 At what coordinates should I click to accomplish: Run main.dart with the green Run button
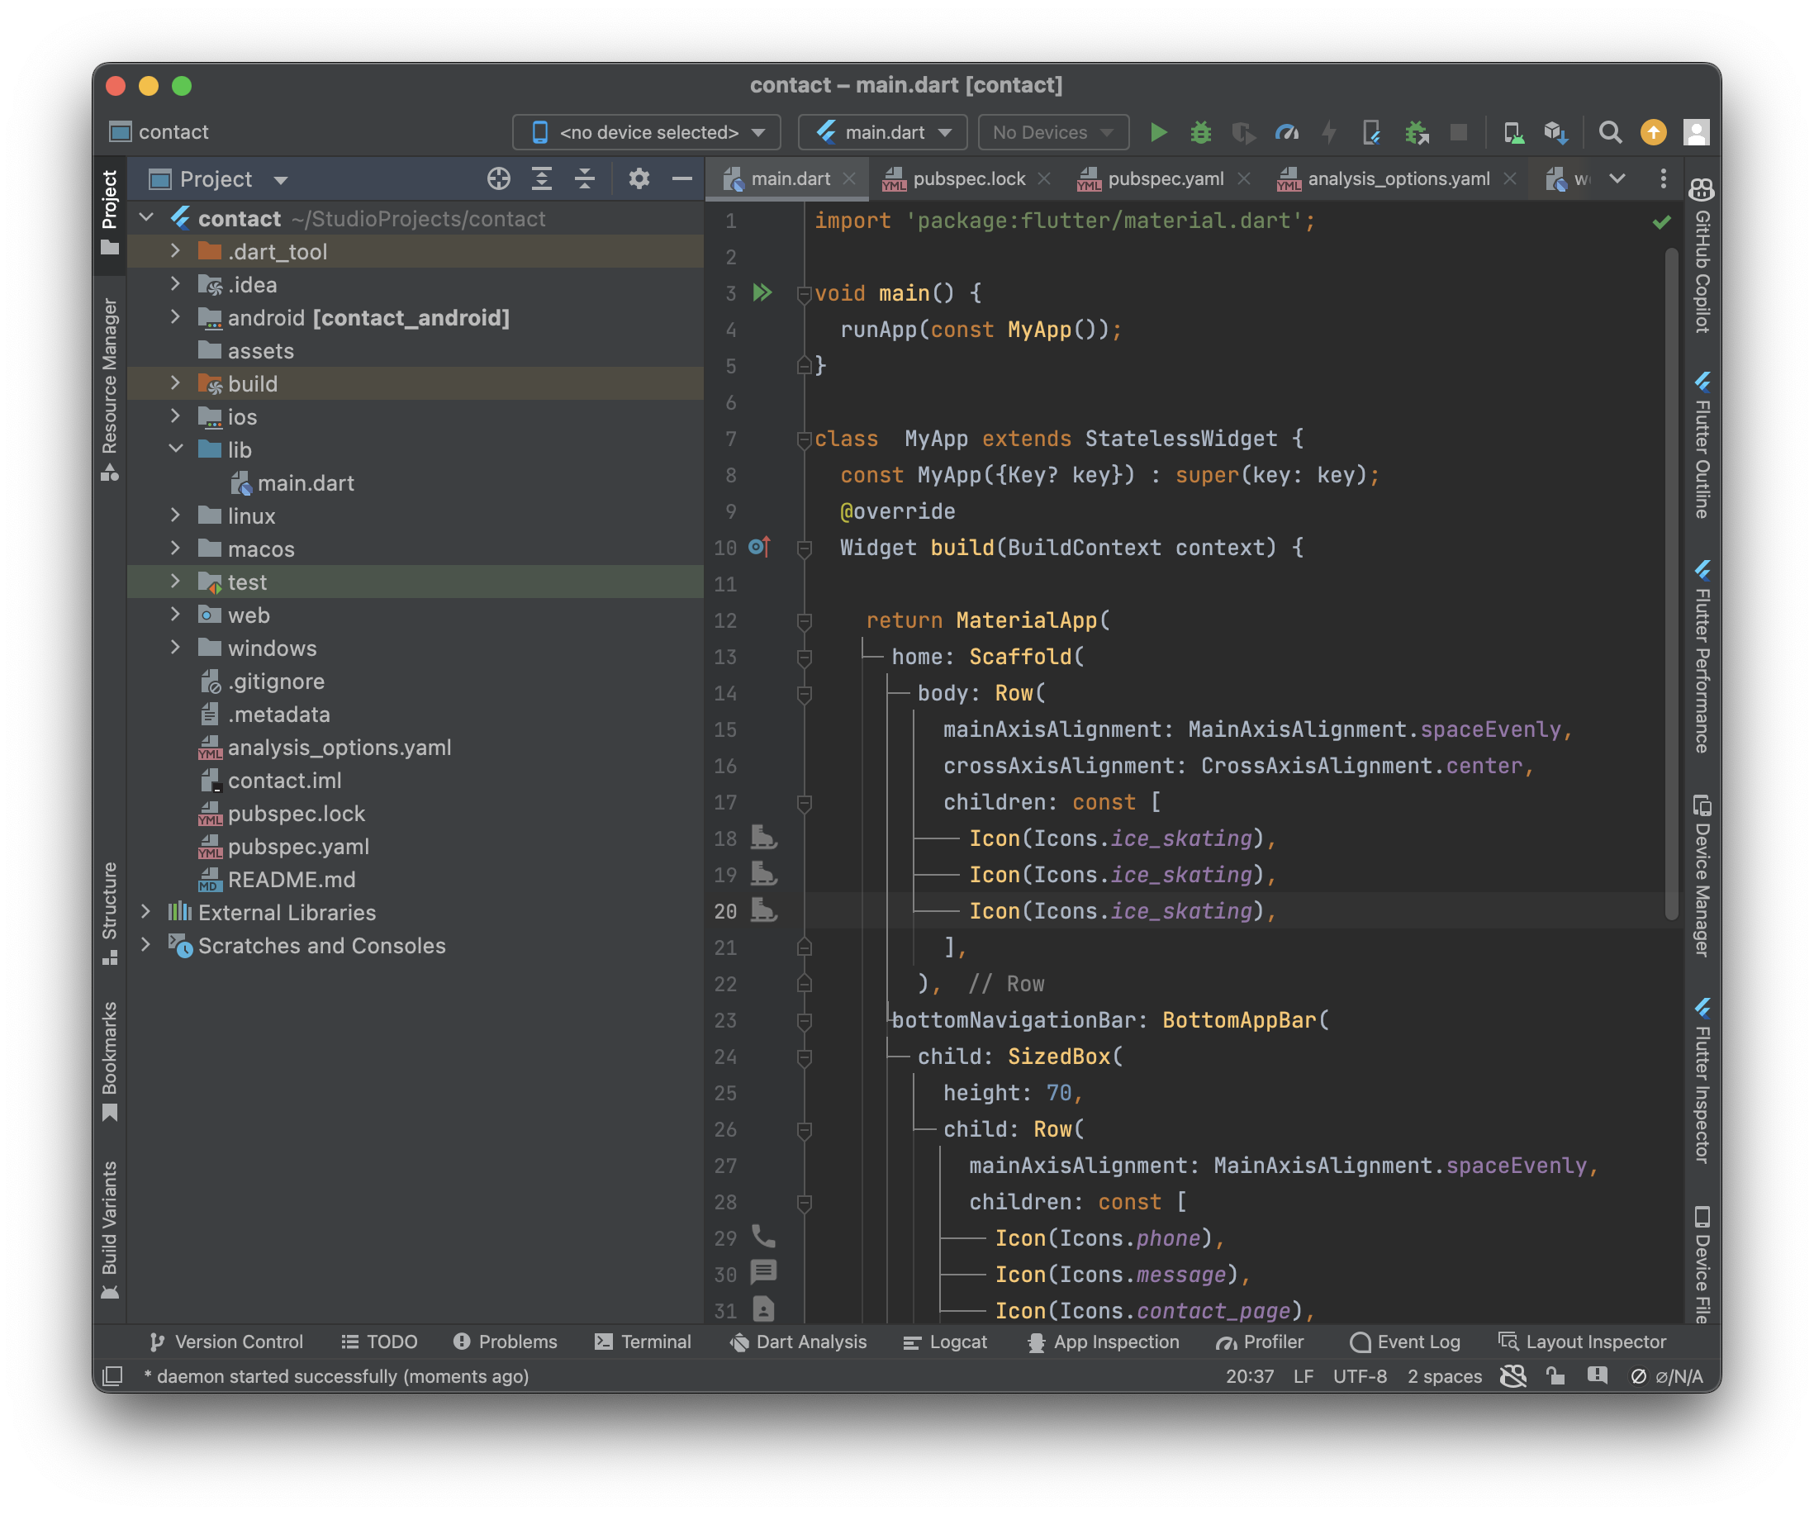coord(1159,132)
